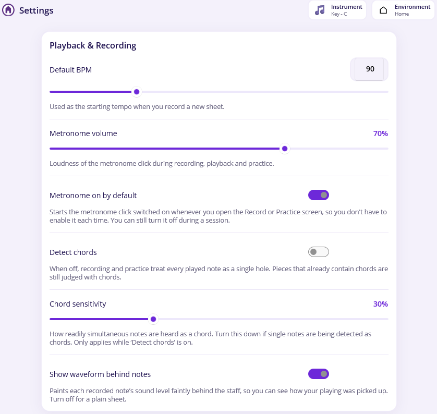Click the Chord sensitivity label
Image resolution: width=437 pixels, height=414 pixels.
coord(78,304)
